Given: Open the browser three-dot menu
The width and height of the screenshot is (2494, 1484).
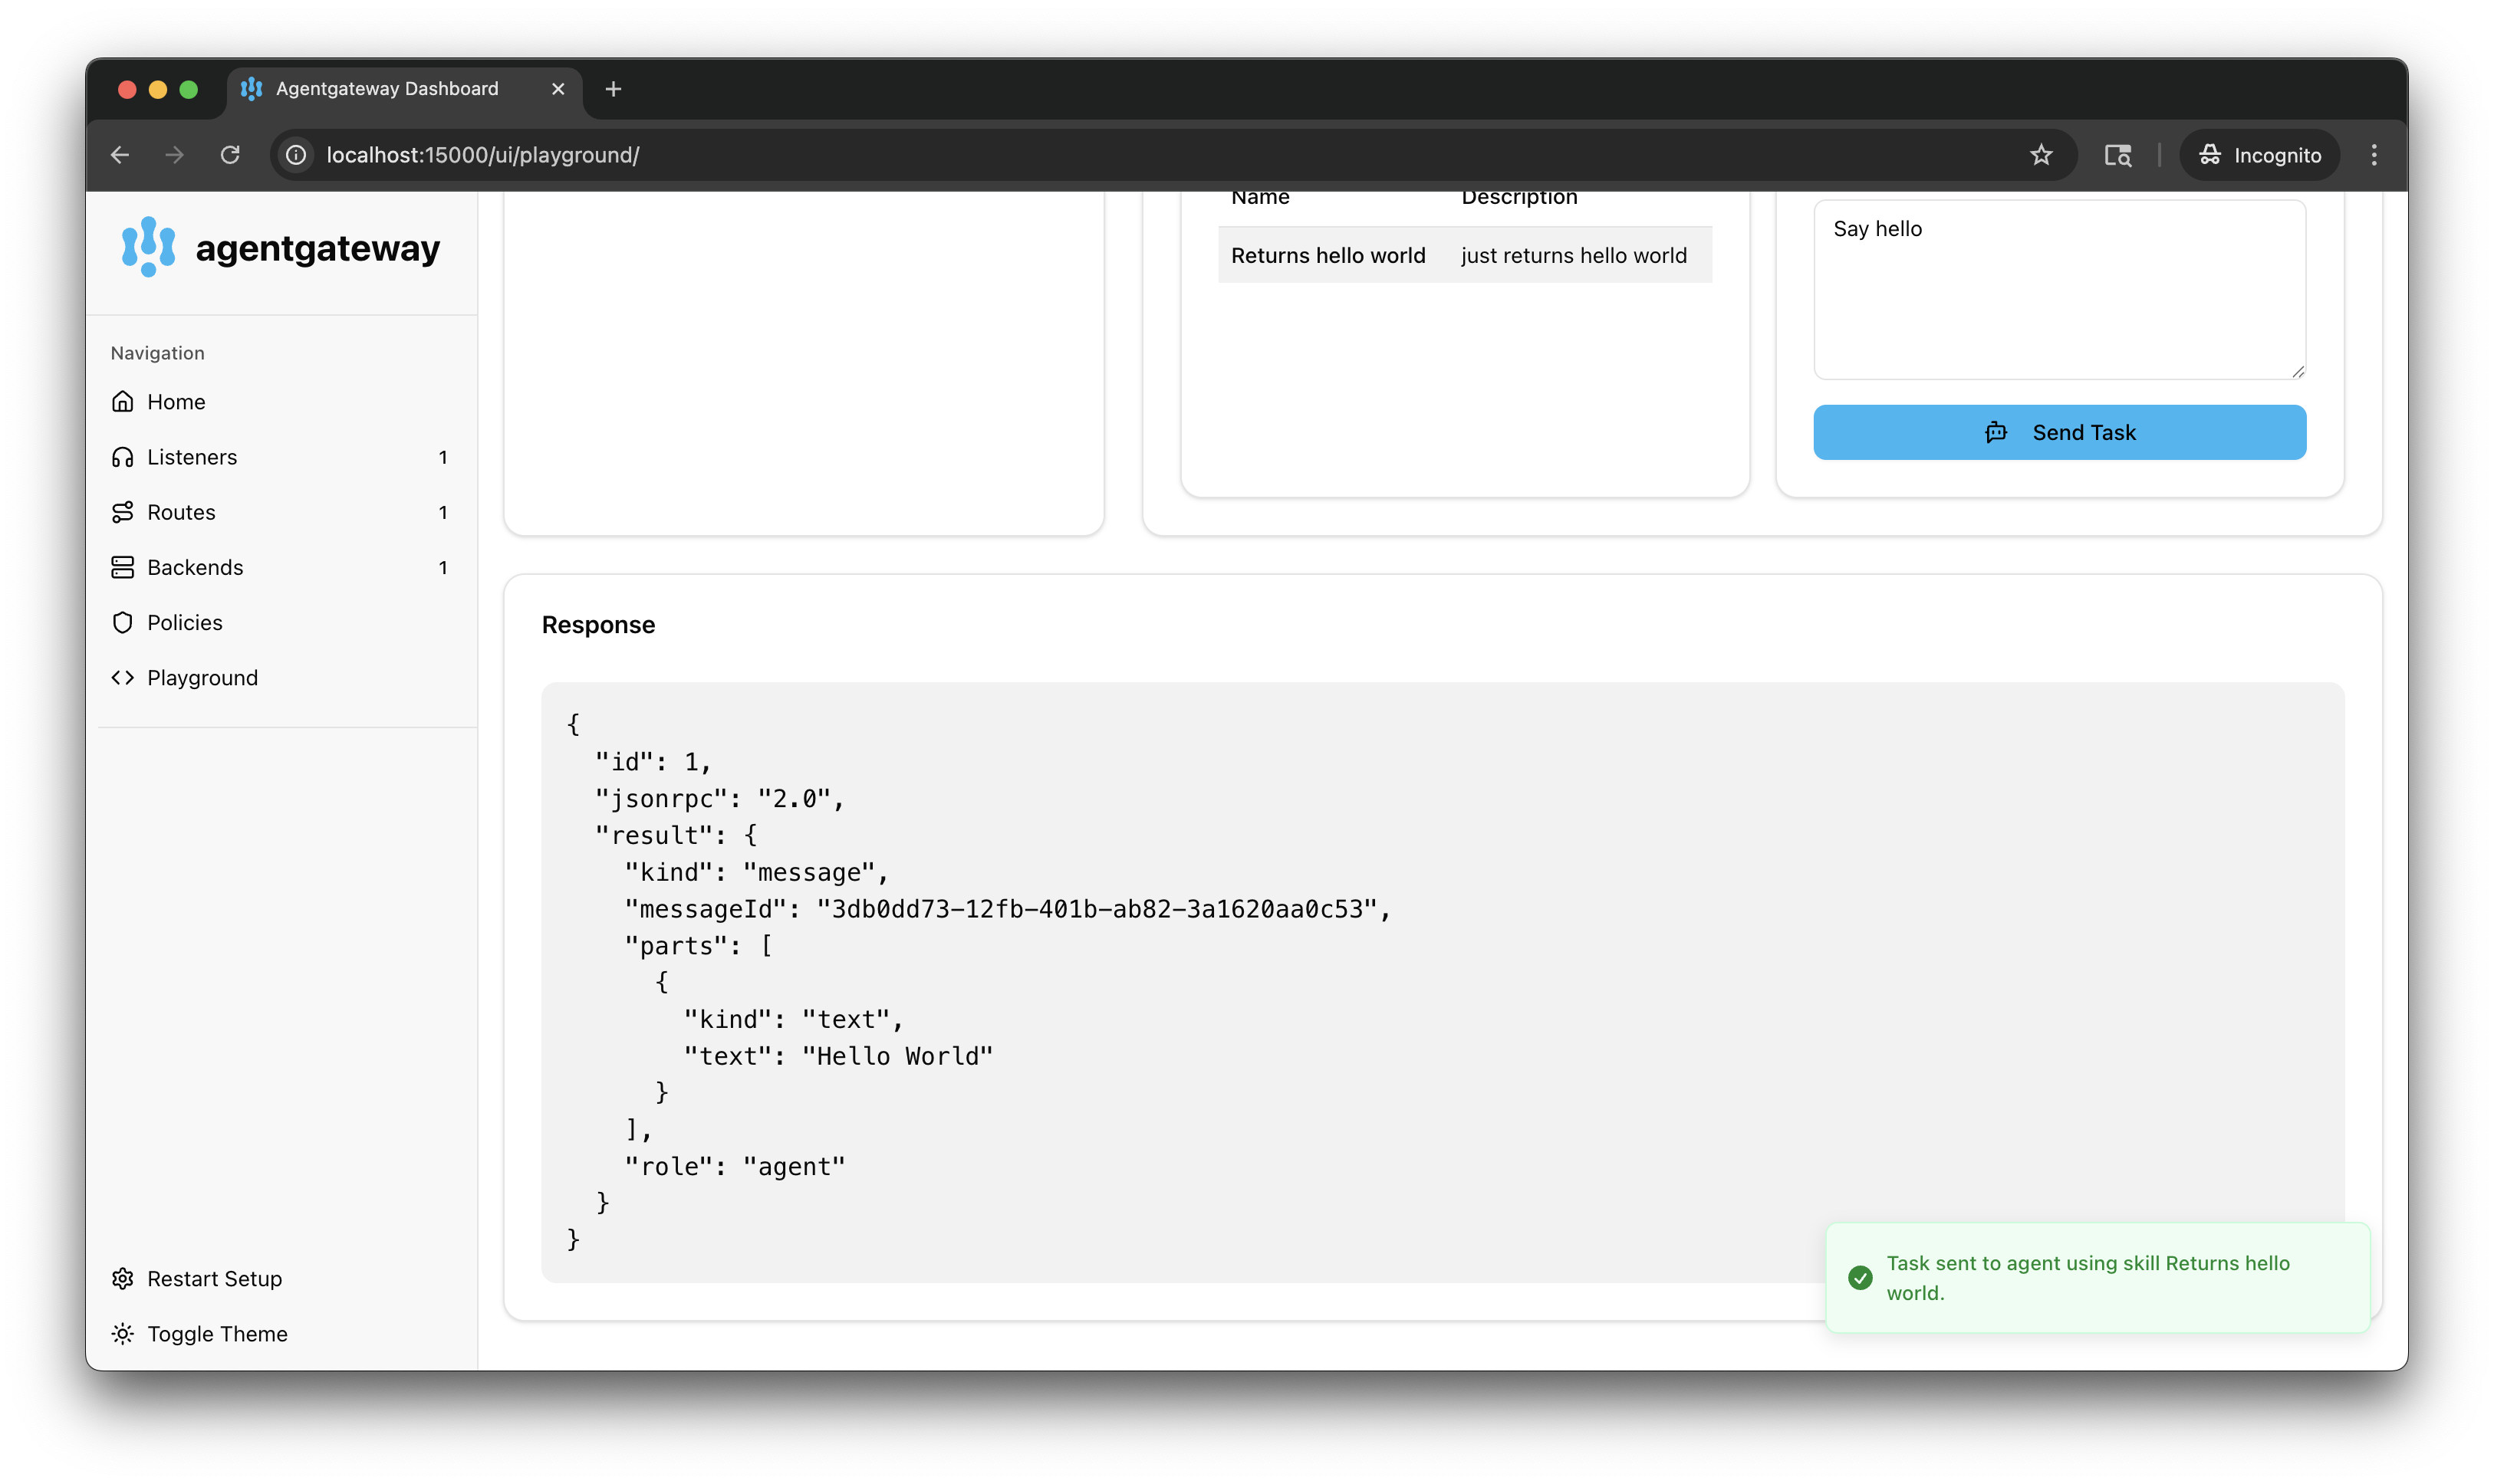Looking at the screenshot, I should (2373, 155).
